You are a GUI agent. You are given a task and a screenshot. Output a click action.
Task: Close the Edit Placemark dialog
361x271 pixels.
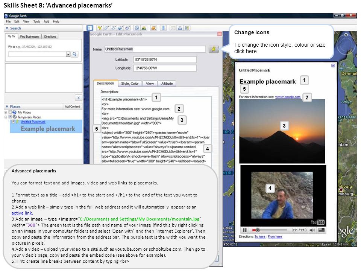point(219,34)
